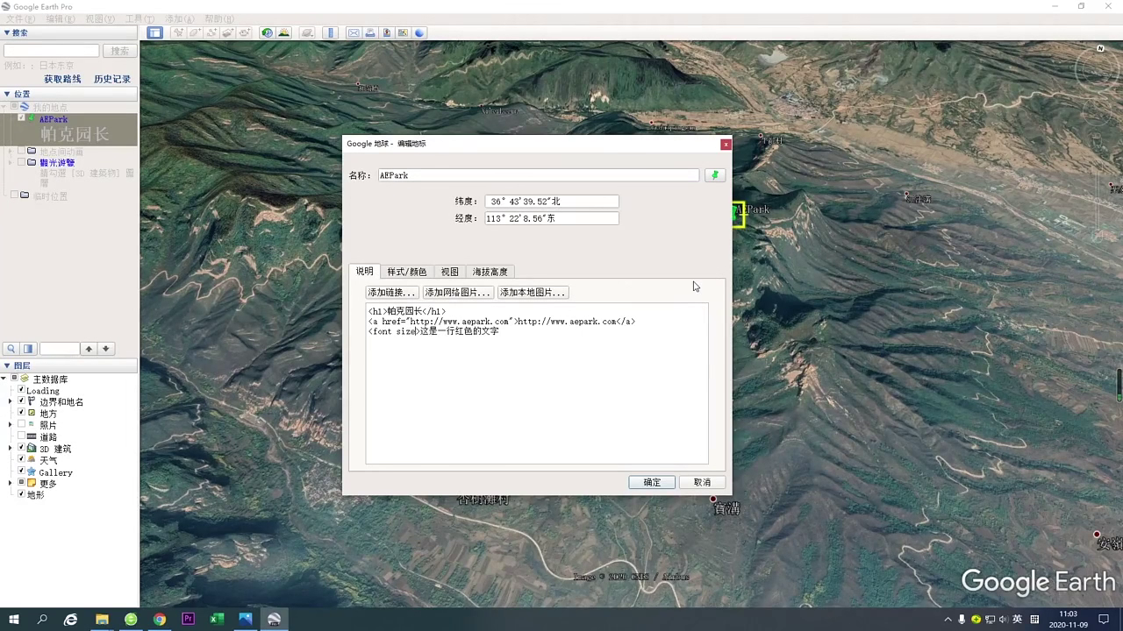The image size is (1123, 631).
Task: Switch to the 样式/颜色 tab
Action: 406,272
